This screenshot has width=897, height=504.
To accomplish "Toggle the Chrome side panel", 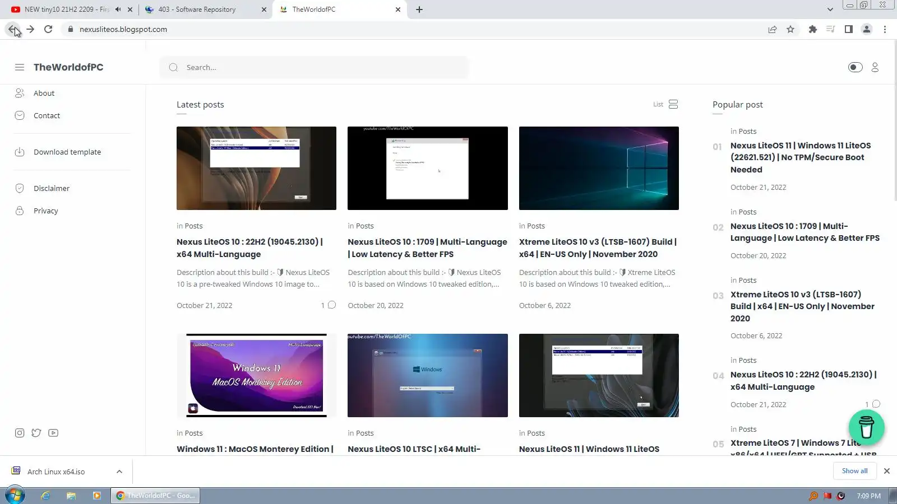I will (849, 29).
